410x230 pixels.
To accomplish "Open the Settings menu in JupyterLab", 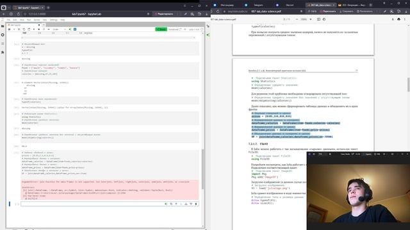I will 53,20.
